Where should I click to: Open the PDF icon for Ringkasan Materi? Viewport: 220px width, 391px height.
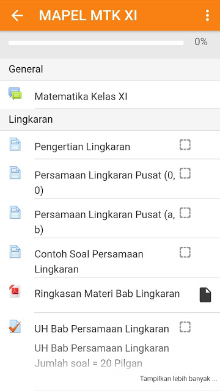click(x=15, y=291)
